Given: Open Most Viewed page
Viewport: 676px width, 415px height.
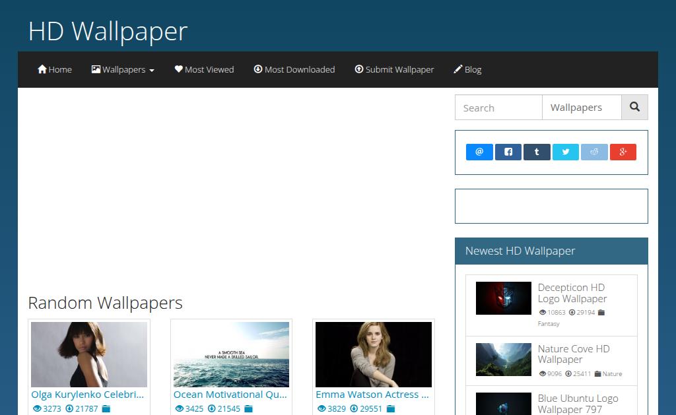Looking at the screenshot, I should tap(205, 69).
